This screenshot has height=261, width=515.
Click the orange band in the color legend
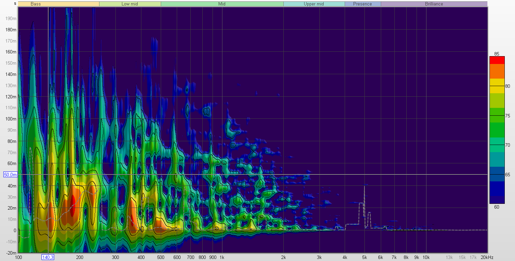(497, 71)
